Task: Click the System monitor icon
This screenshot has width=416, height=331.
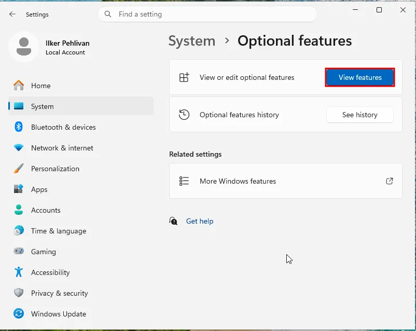Action: pyautogui.click(x=19, y=106)
